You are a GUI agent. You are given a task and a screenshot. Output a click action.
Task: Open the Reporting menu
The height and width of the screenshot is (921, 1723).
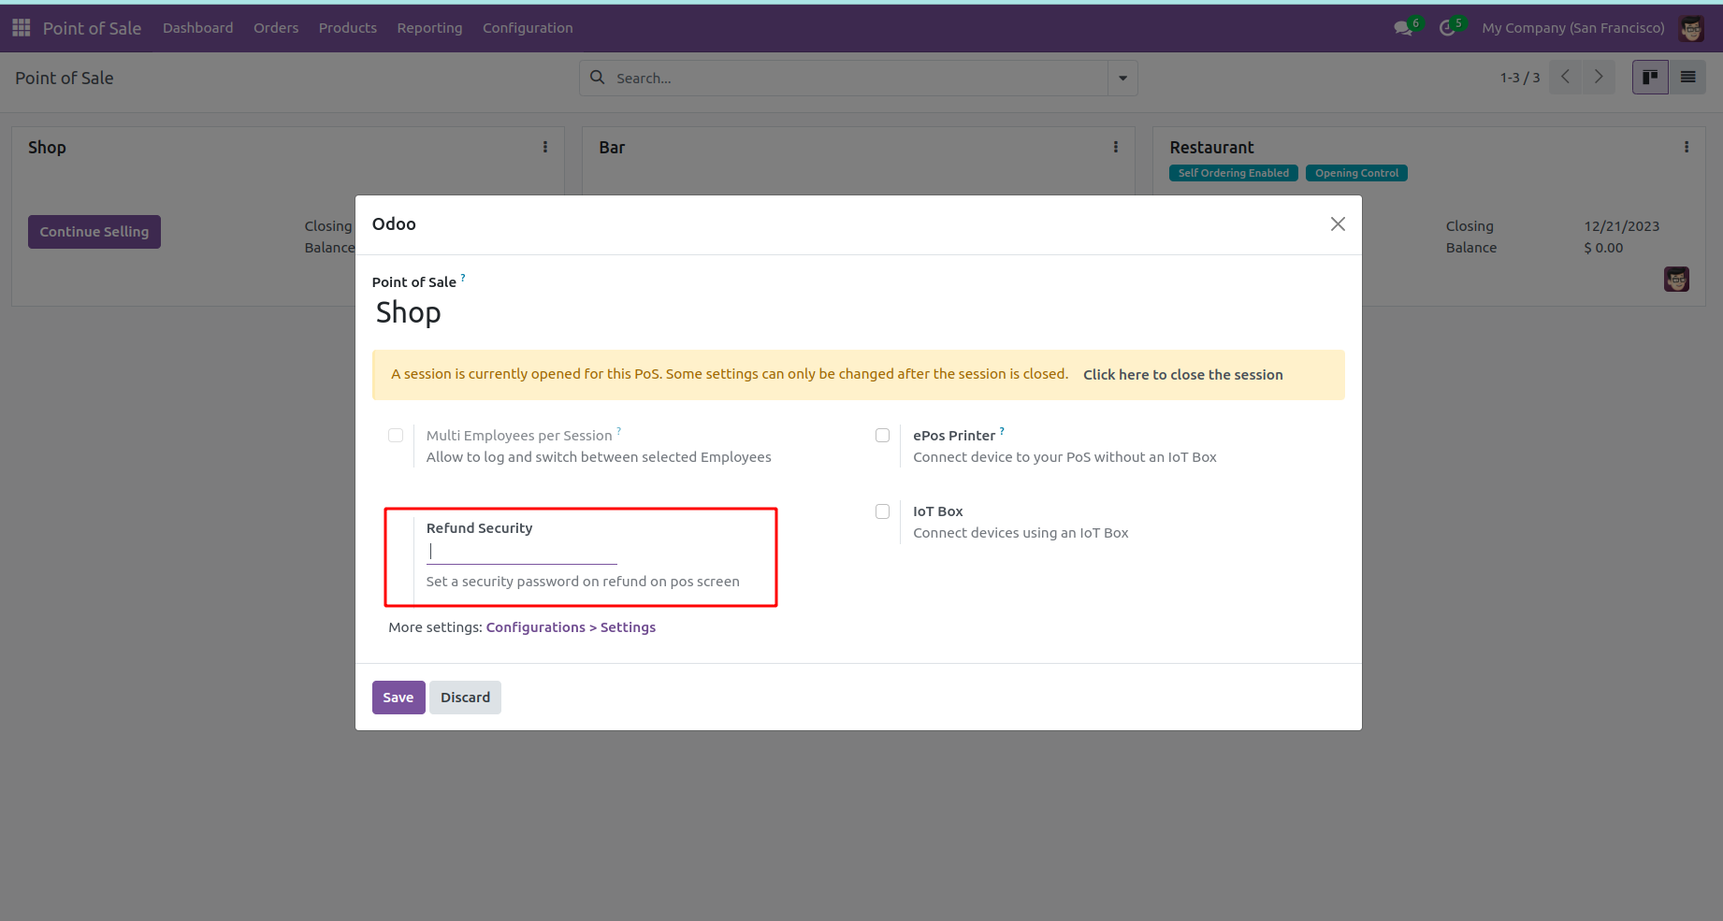pos(429,28)
